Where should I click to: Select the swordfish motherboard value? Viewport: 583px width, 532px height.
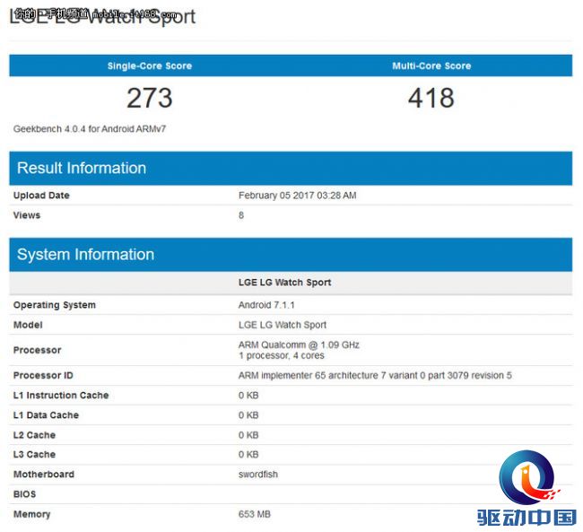tap(258, 475)
